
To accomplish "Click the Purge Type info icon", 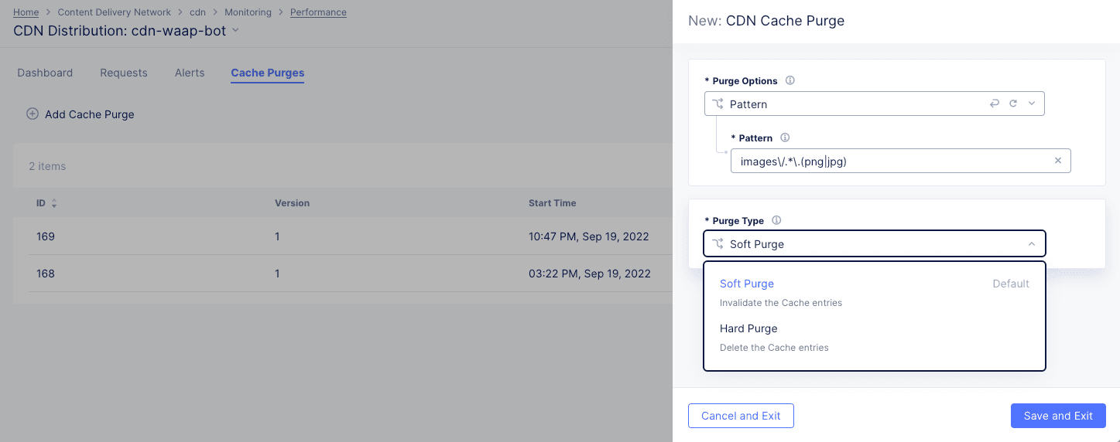I will coord(776,221).
